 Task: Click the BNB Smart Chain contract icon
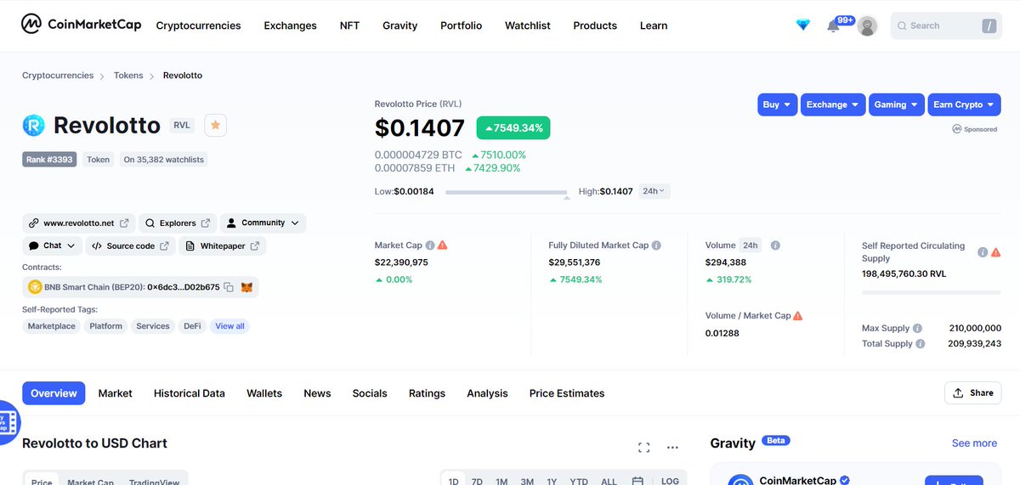[x=35, y=287]
